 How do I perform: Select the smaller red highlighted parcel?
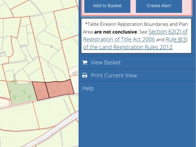(41, 91)
